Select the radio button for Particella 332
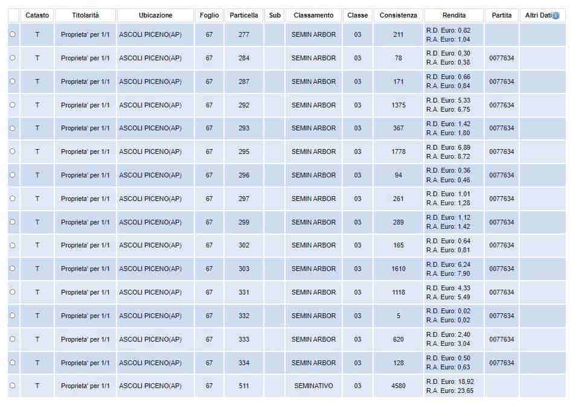Screen dimensions: 579x402 pyautogui.click(x=13, y=316)
